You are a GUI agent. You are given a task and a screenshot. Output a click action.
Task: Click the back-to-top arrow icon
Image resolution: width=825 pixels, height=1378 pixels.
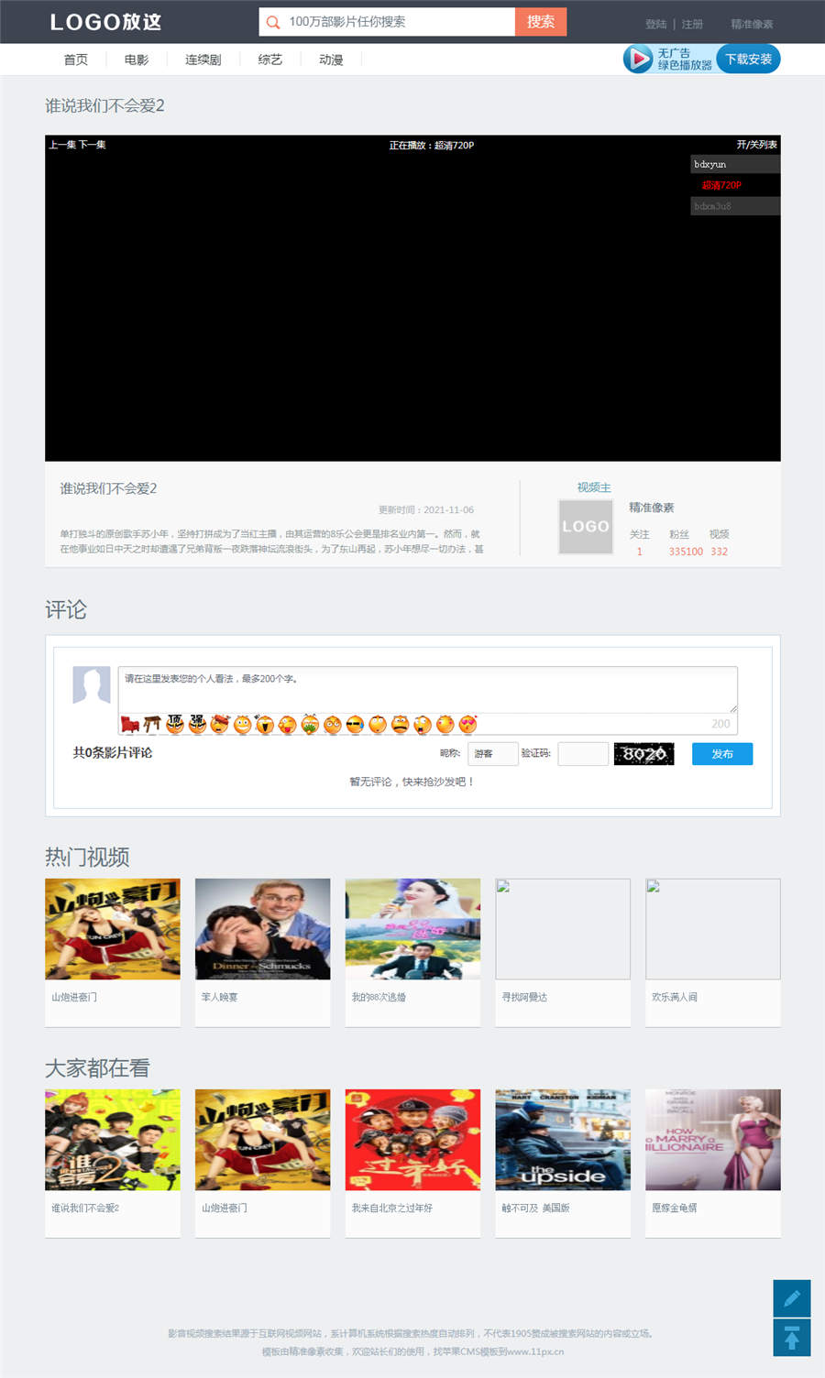pos(792,1338)
